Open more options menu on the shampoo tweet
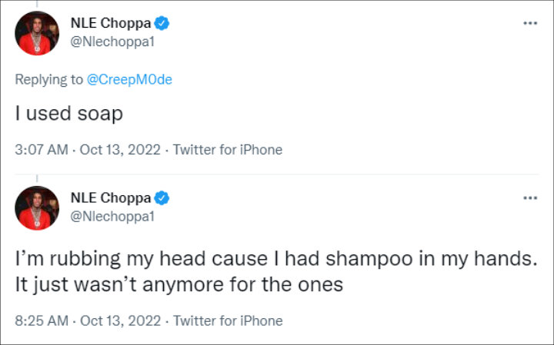Image resolution: width=554 pixels, height=345 pixels. pyautogui.click(x=529, y=197)
